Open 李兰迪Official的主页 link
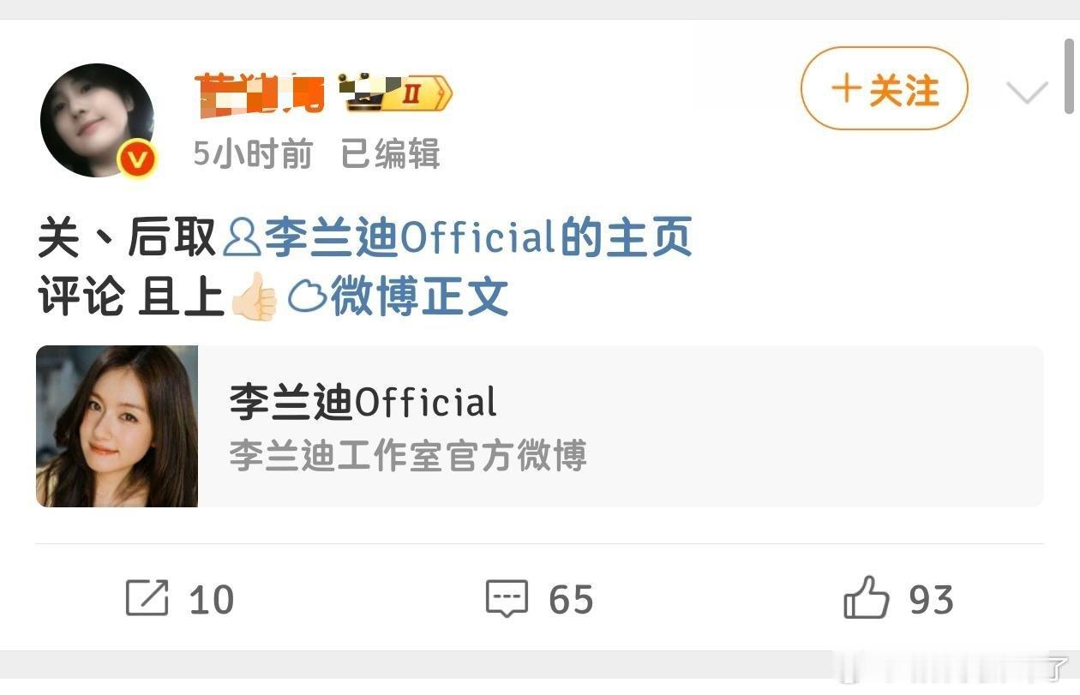The width and height of the screenshot is (1080, 695). coord(478,237)
